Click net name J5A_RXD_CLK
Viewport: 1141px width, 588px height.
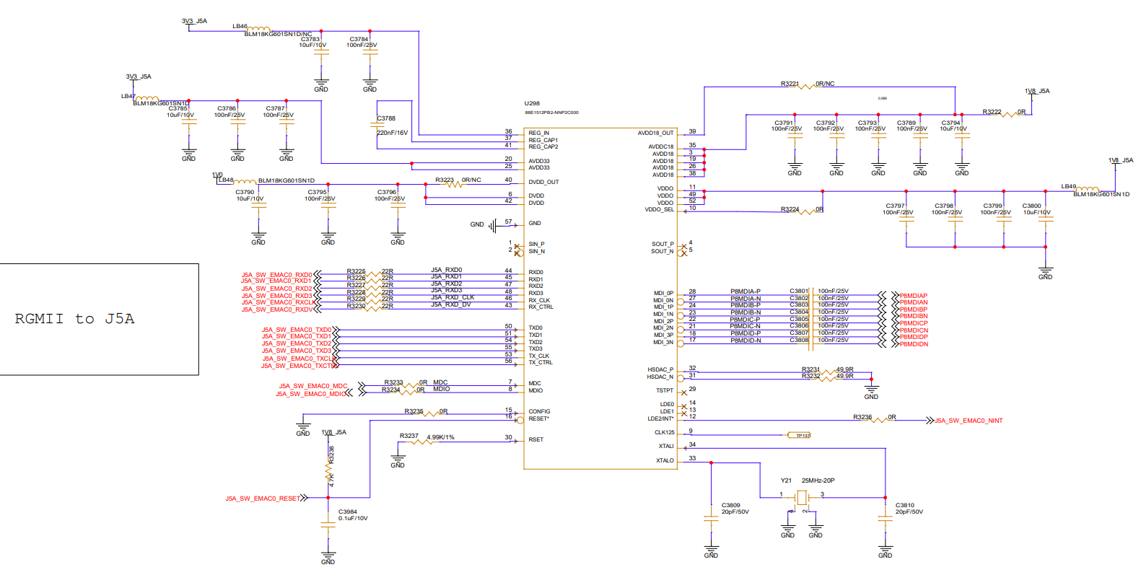tap(453, 297)
